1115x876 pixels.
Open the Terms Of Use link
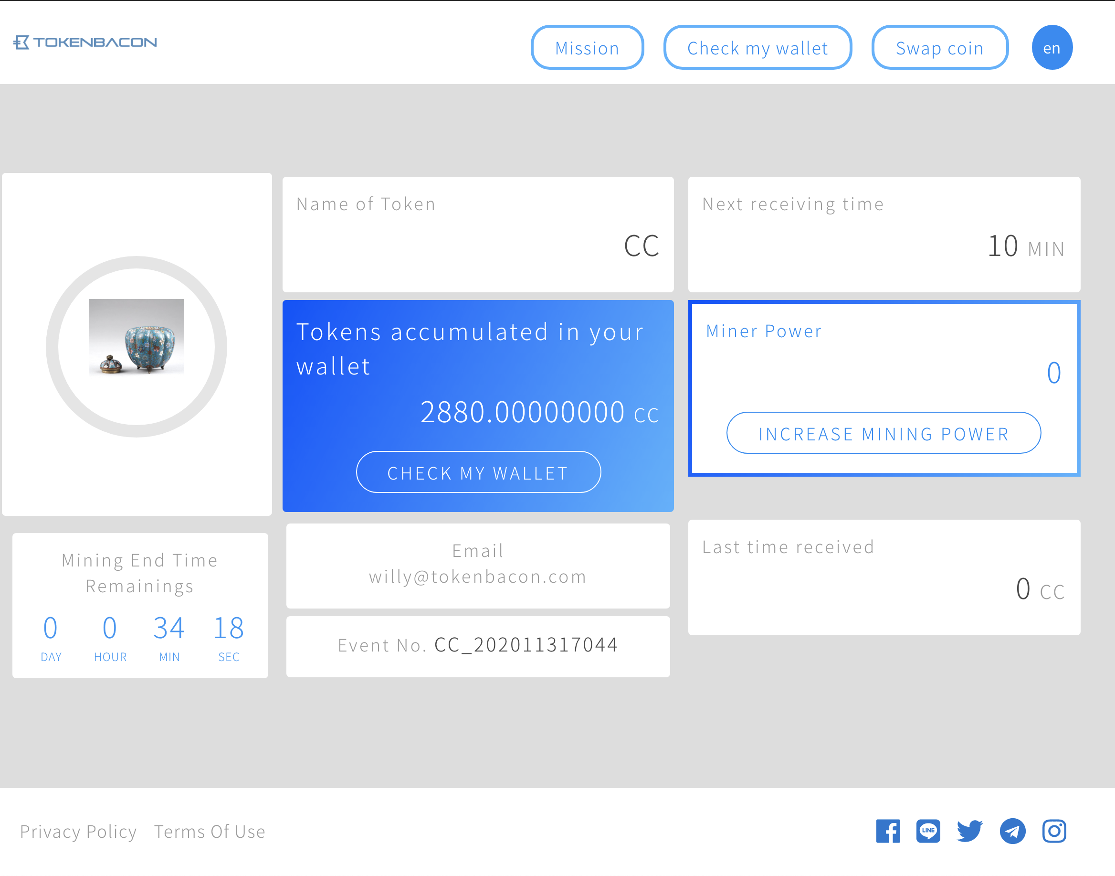point(210,832)
